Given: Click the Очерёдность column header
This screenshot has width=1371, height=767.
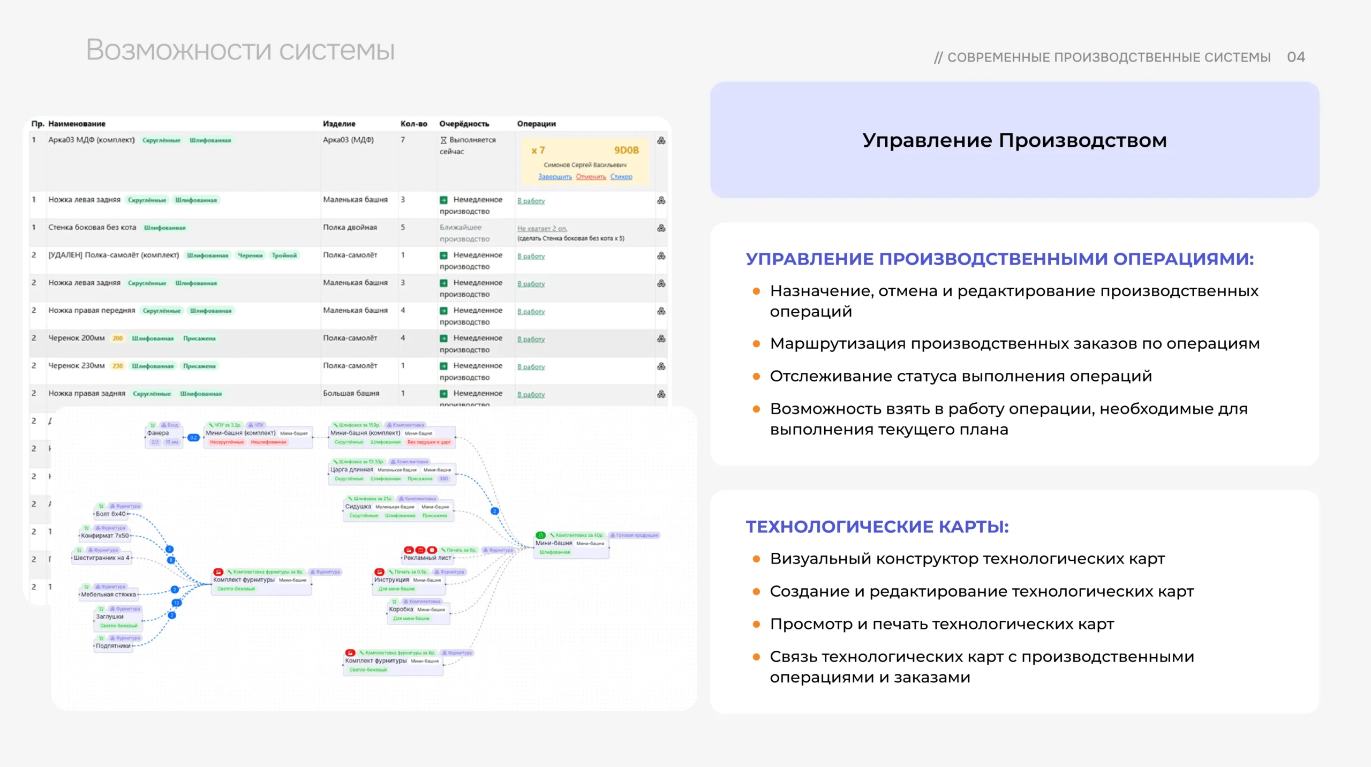Looking at the screenshot, I should (464, 124).
